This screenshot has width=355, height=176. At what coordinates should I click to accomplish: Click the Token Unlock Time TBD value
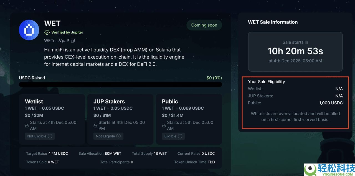click(x=211, y=162)
